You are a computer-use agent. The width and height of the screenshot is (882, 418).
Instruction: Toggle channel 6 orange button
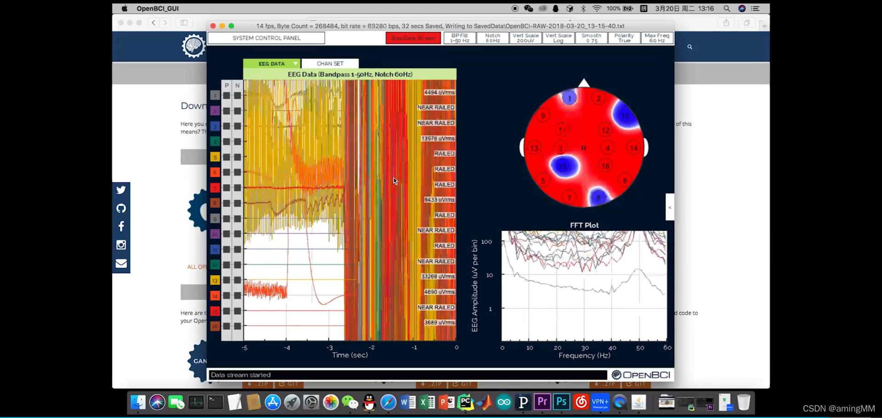coord(215,172)
